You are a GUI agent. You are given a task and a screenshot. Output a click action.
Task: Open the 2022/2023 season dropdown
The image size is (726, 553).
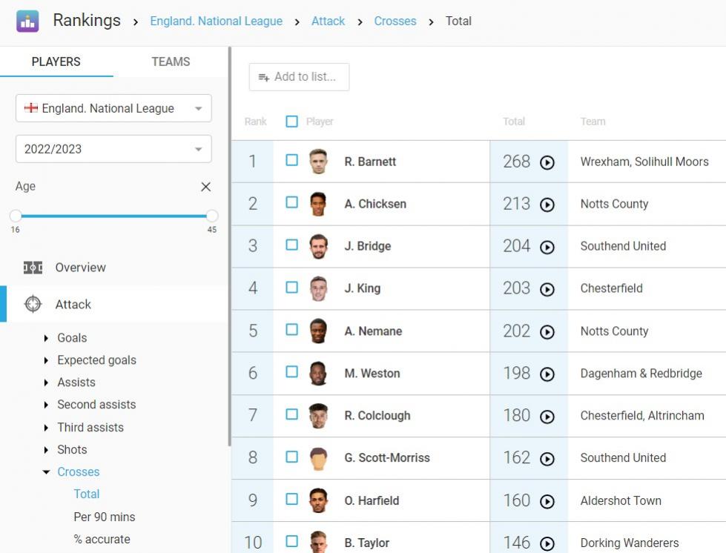113,149
